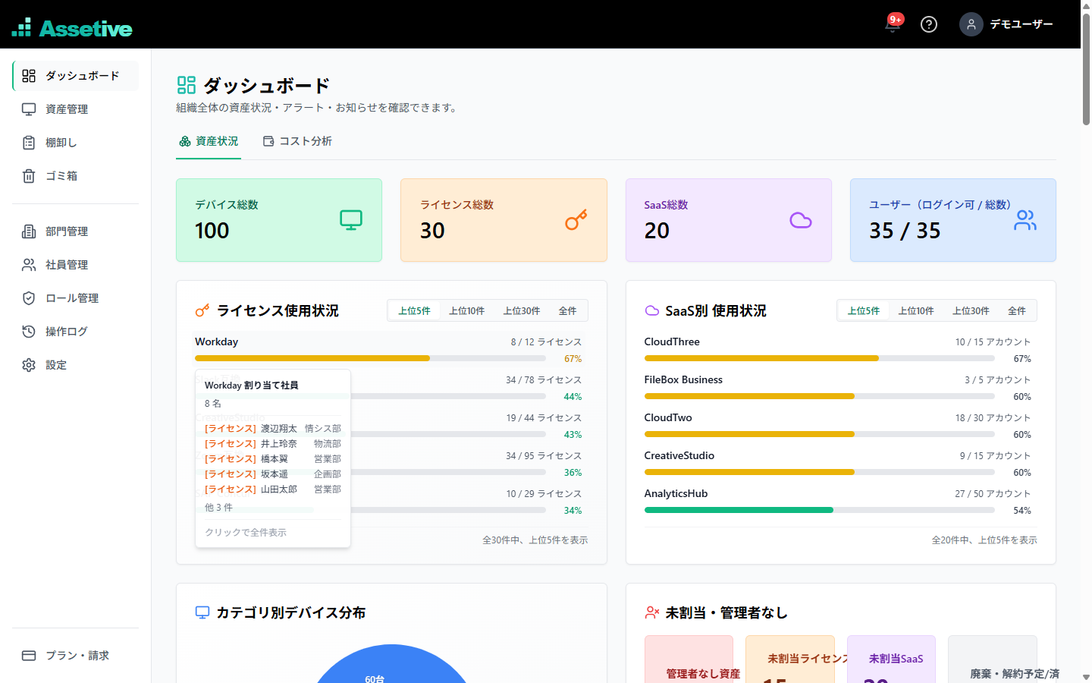Click the AnalyticsHub green usage bar
The width and height of the screenshot is (1092, 683).
[x=739, y=510]
